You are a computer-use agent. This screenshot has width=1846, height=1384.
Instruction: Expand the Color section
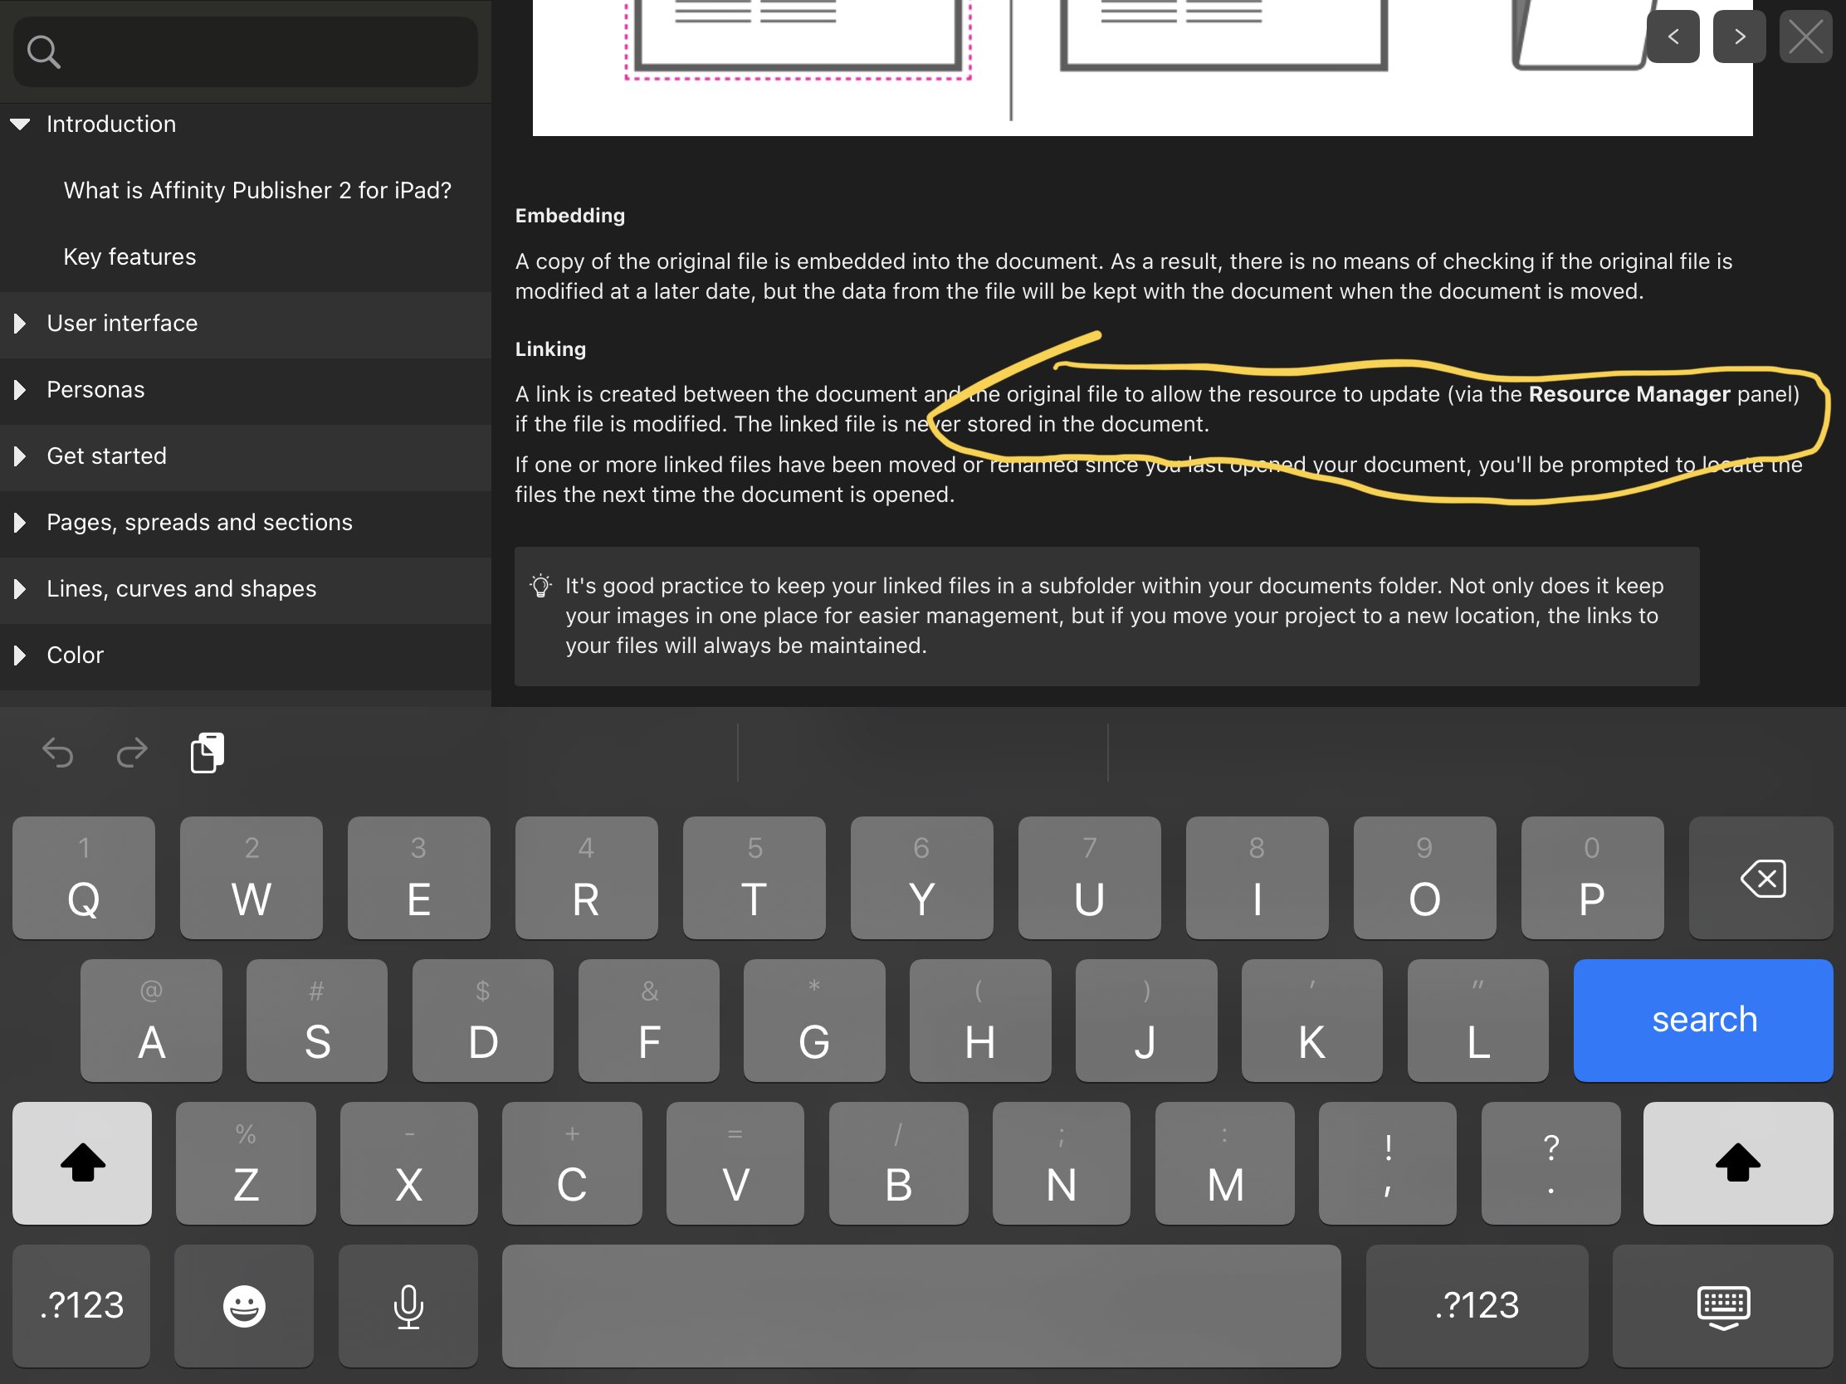(20, 655)
